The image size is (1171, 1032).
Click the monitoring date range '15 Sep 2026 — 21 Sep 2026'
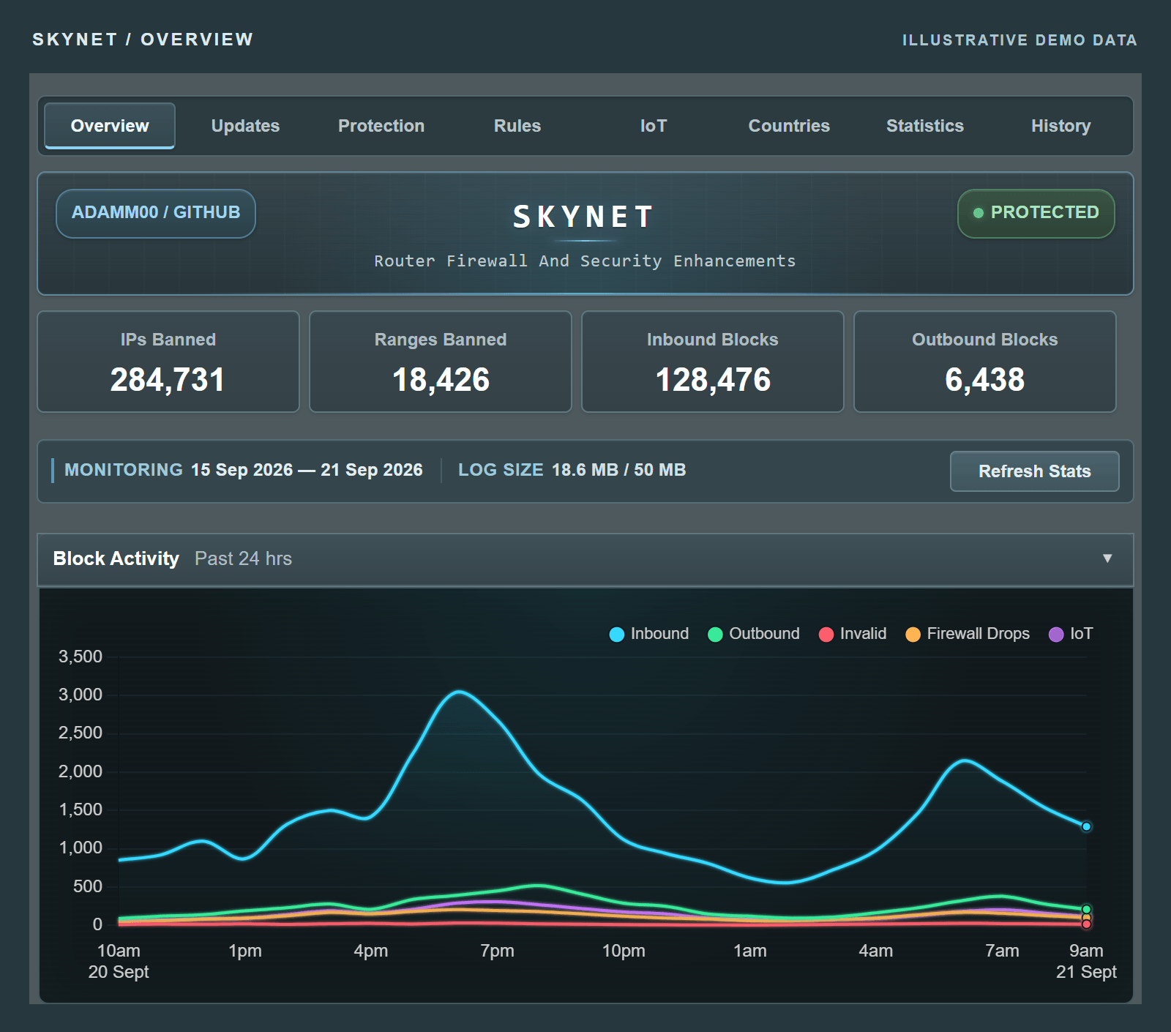pyautogui.click(x=307, y=470)
